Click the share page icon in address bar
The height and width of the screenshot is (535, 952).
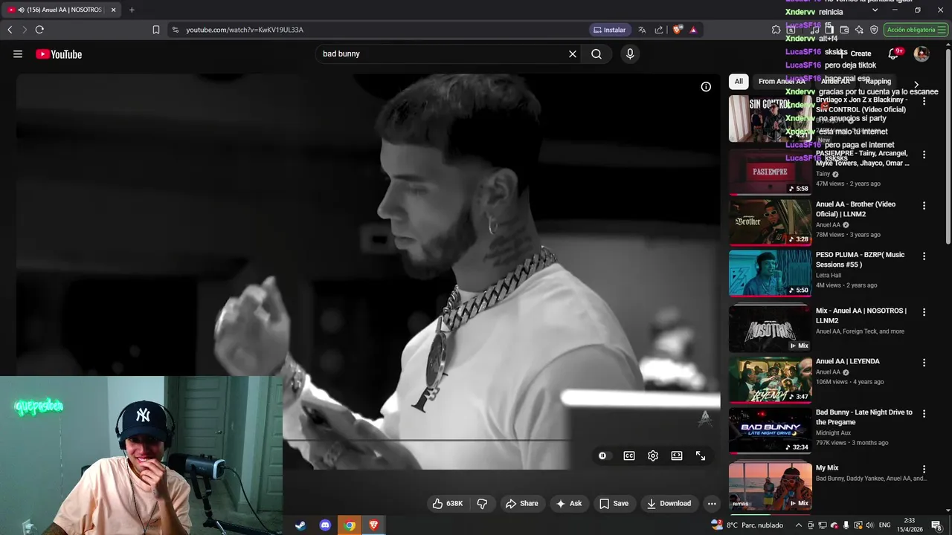(659, 30)
